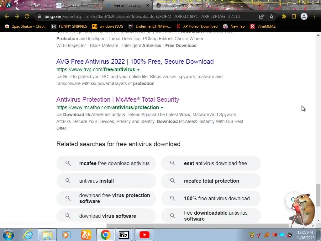Open Windows Media Player taskbar icon
This screenshot has width=321, height=241.
coord(66,235)
